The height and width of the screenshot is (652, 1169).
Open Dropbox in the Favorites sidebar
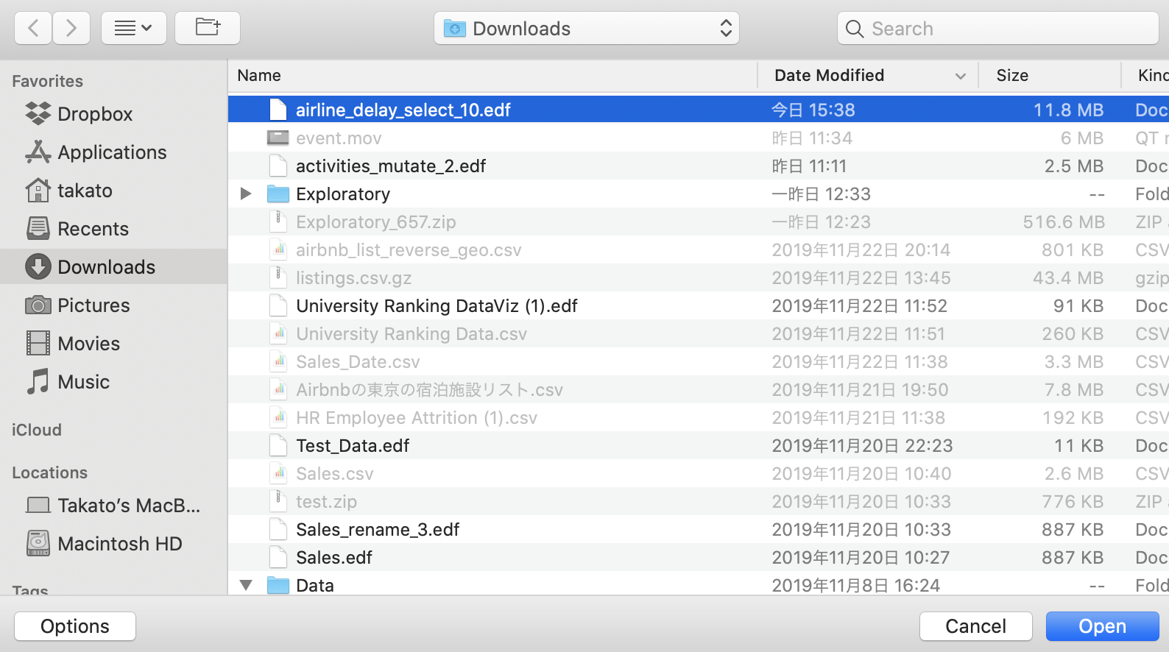[x=94, y=114]
